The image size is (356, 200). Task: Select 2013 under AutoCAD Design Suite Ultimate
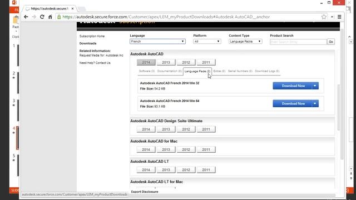click(166, 129)
